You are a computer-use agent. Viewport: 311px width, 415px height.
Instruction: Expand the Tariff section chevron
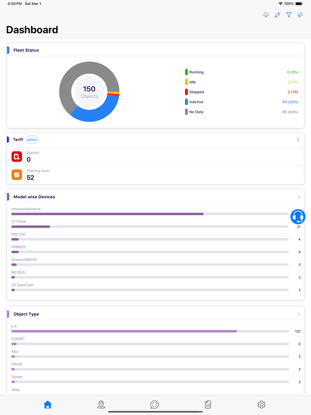(298, 139)
